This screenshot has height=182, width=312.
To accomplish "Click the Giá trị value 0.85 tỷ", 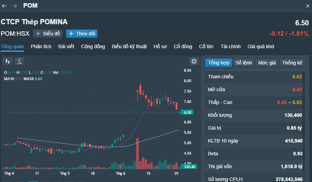I will tap(294, 128).
